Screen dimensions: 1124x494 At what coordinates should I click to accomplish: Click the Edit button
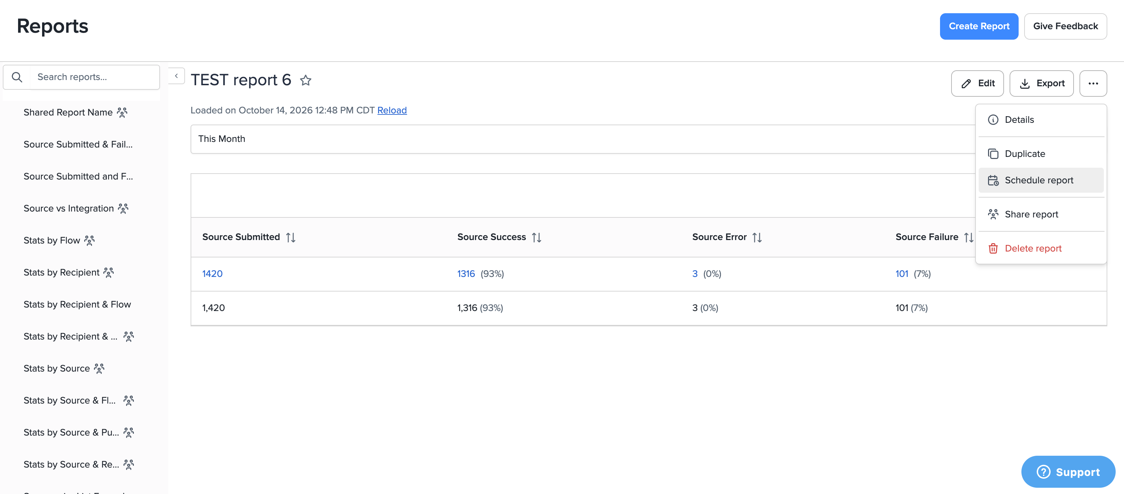[977, 83]
